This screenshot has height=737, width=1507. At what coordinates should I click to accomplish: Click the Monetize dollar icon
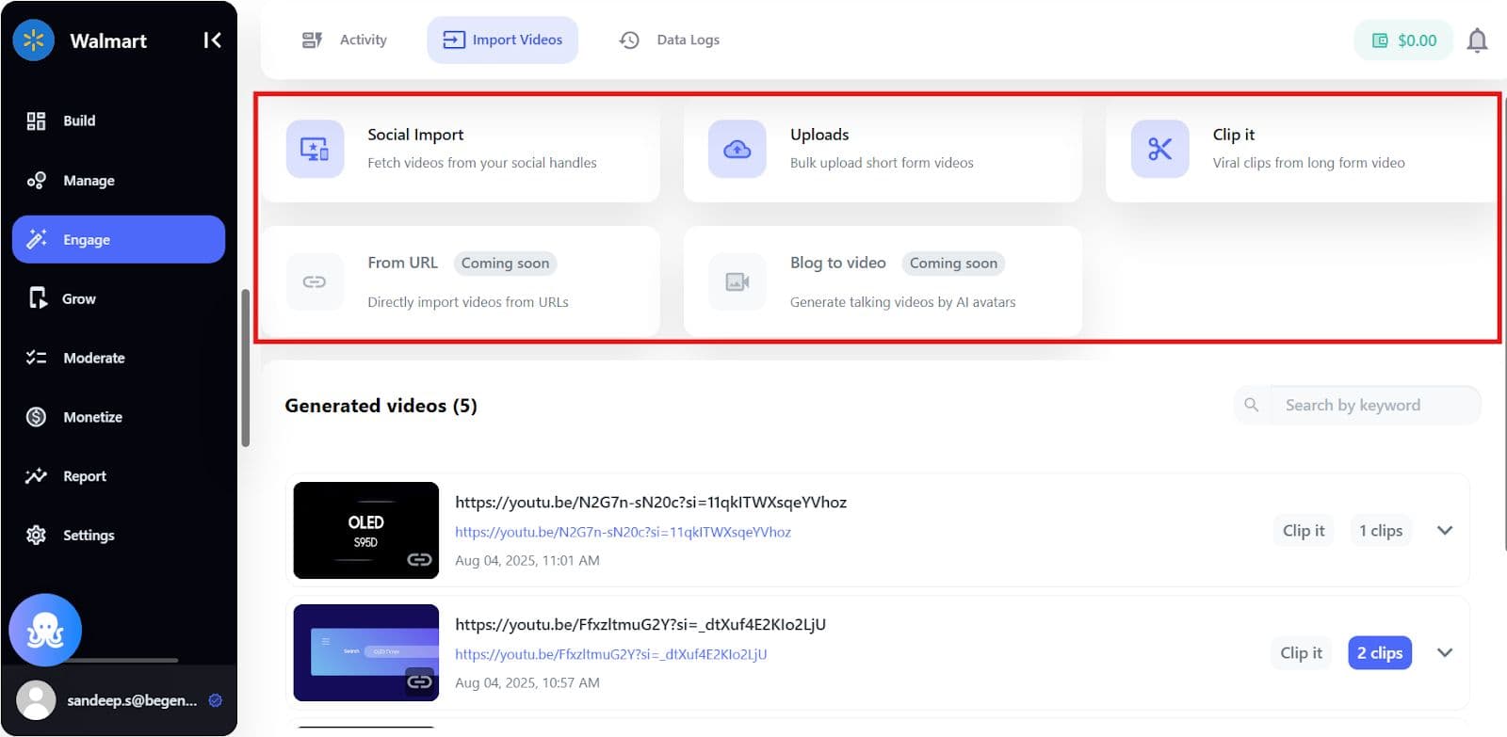coord(36,417)
